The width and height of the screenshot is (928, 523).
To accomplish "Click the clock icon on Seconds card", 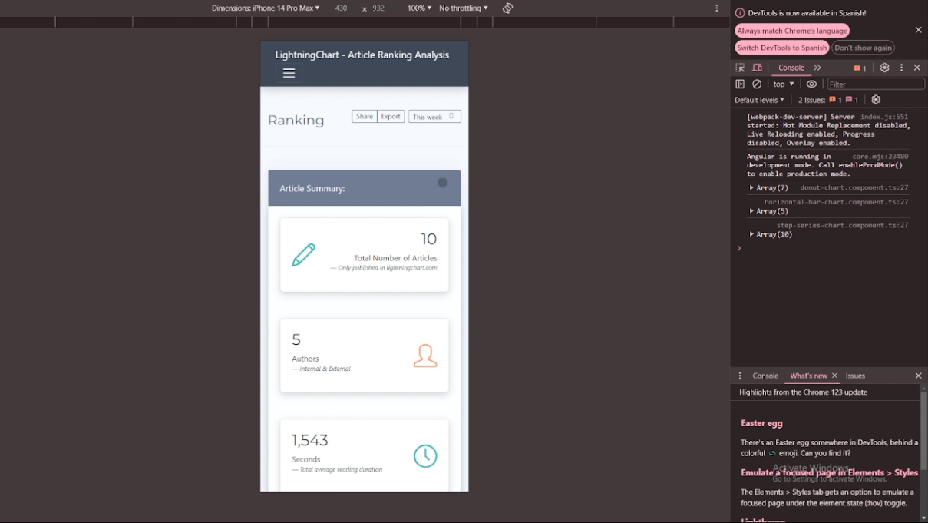I will pos(425,456).
